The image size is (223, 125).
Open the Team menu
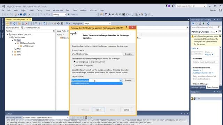[48, 10]
